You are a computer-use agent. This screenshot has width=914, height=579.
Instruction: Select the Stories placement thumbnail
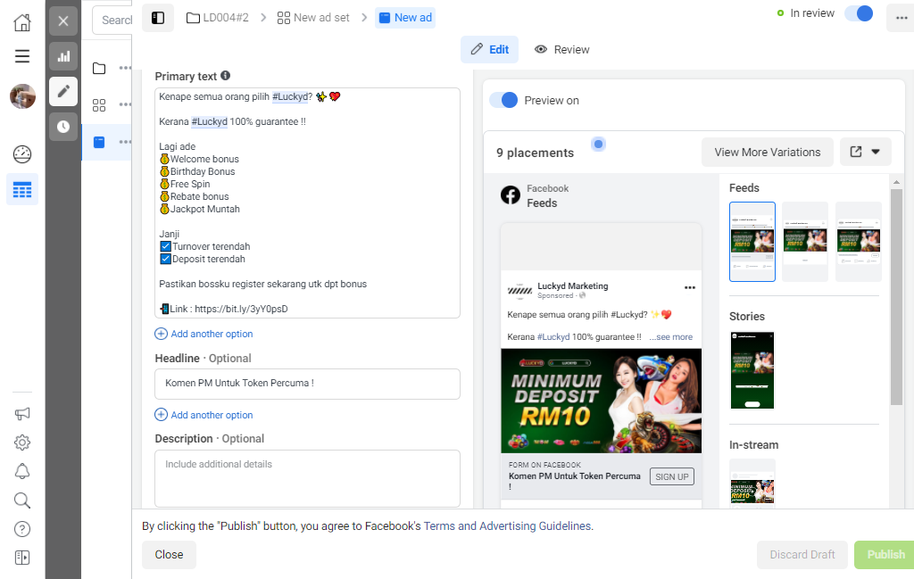[x=752, y=370]
